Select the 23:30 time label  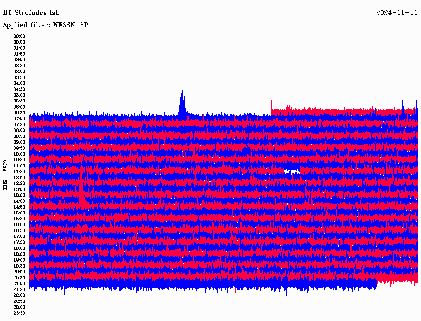coord(19,313)
